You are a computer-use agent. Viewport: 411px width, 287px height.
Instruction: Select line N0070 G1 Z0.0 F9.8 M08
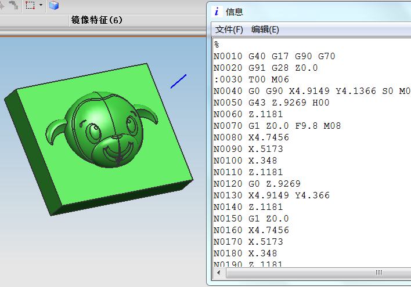277,126
